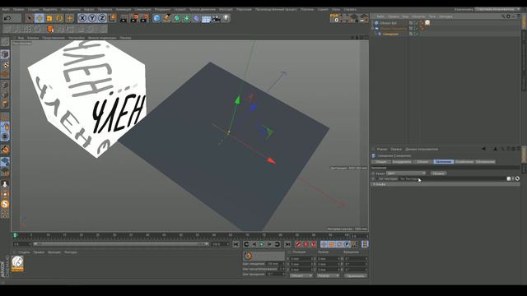Add a Cube primitive object
The image size is (527, 296).
(x=156, y=18)
